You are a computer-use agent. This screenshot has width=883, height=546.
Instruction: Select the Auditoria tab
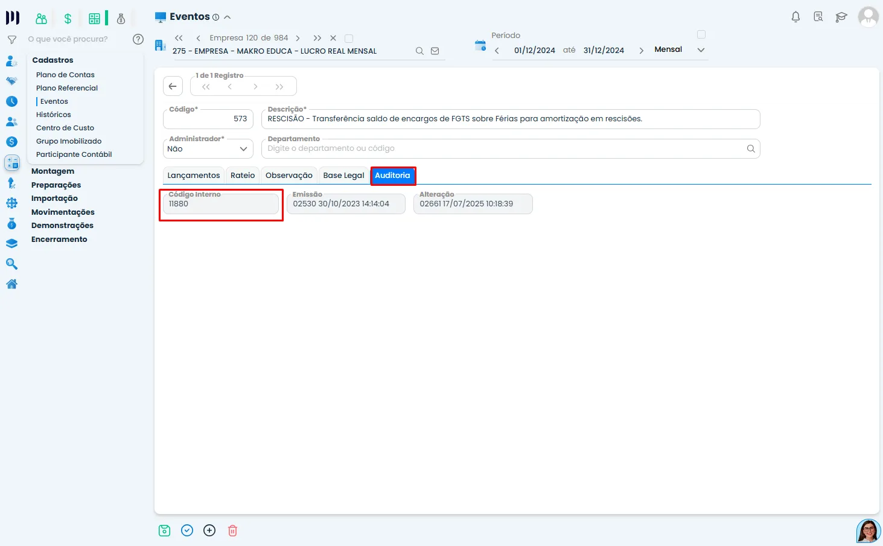point(393,176)
